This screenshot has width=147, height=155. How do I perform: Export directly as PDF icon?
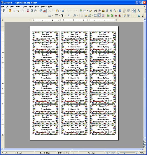click(28, 11)
